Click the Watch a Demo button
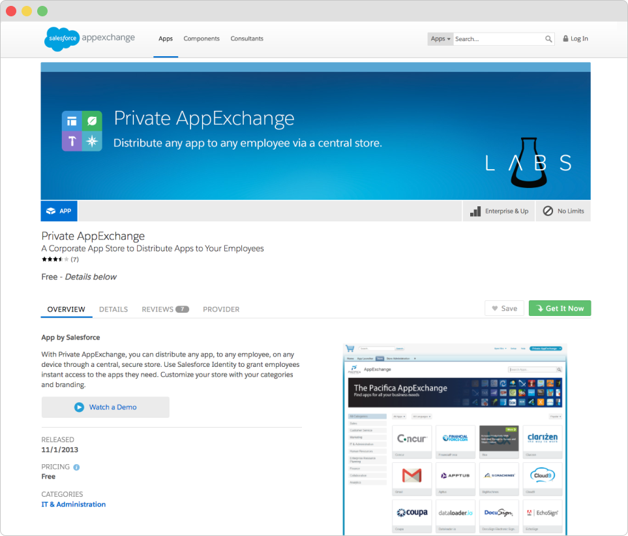The width and height of the screenshot is (628, 536). click(106, 407)
